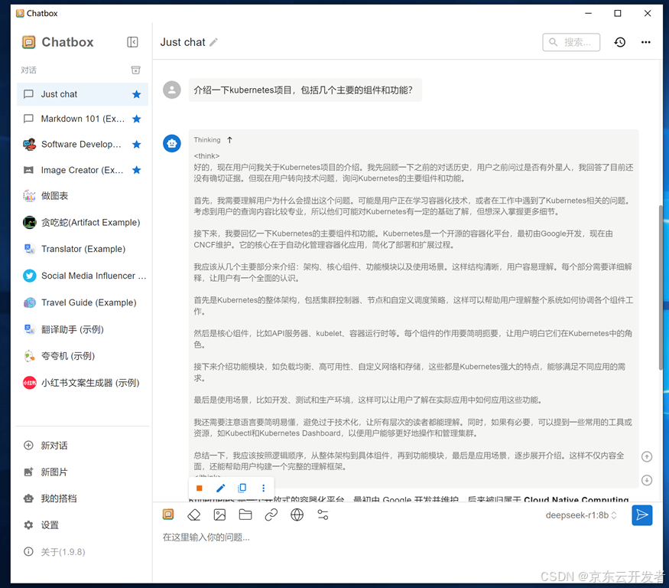Viewport: 669px width, 588px height.
Task: Start a new chat with 新对话
Action: pyautogui.click(x=83, y=446)
